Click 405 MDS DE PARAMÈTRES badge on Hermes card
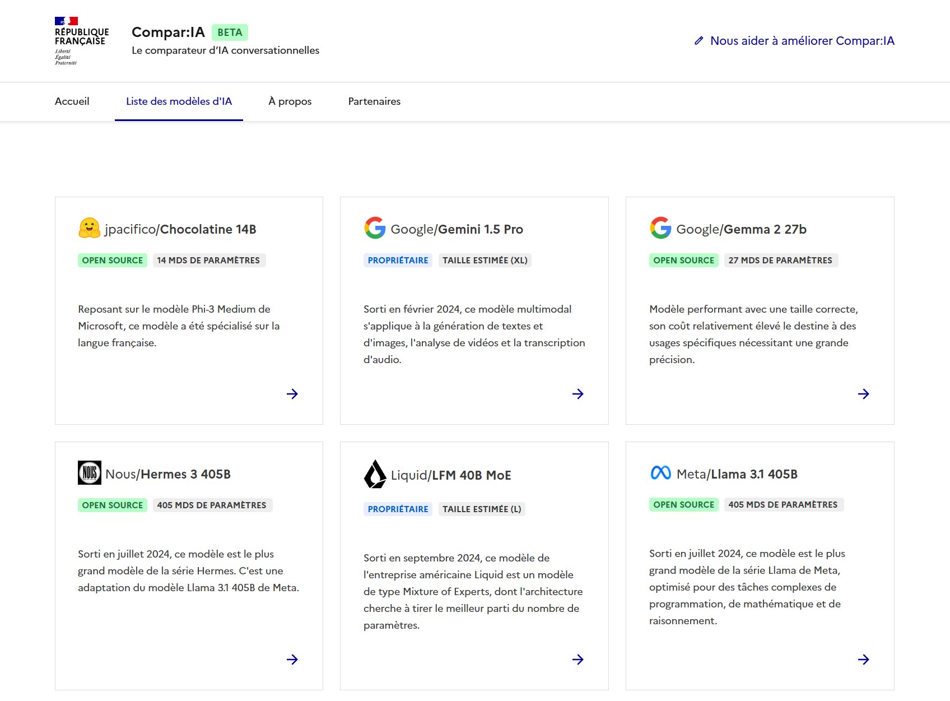The height and width of the screenshot is (701, 950). [212, 505]
